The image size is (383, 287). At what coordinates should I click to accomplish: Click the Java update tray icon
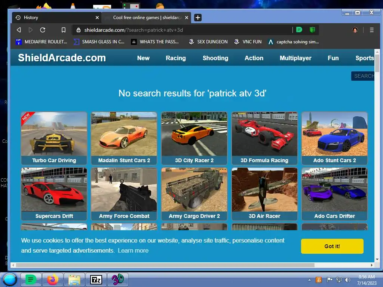pos(319,280)
